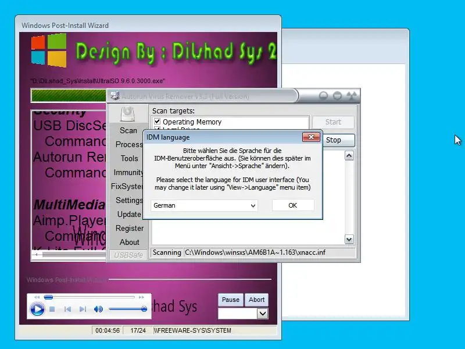465x349 pixels.
Task: Skip to the previous track in the media player
Action: click(x=67, y=309)
